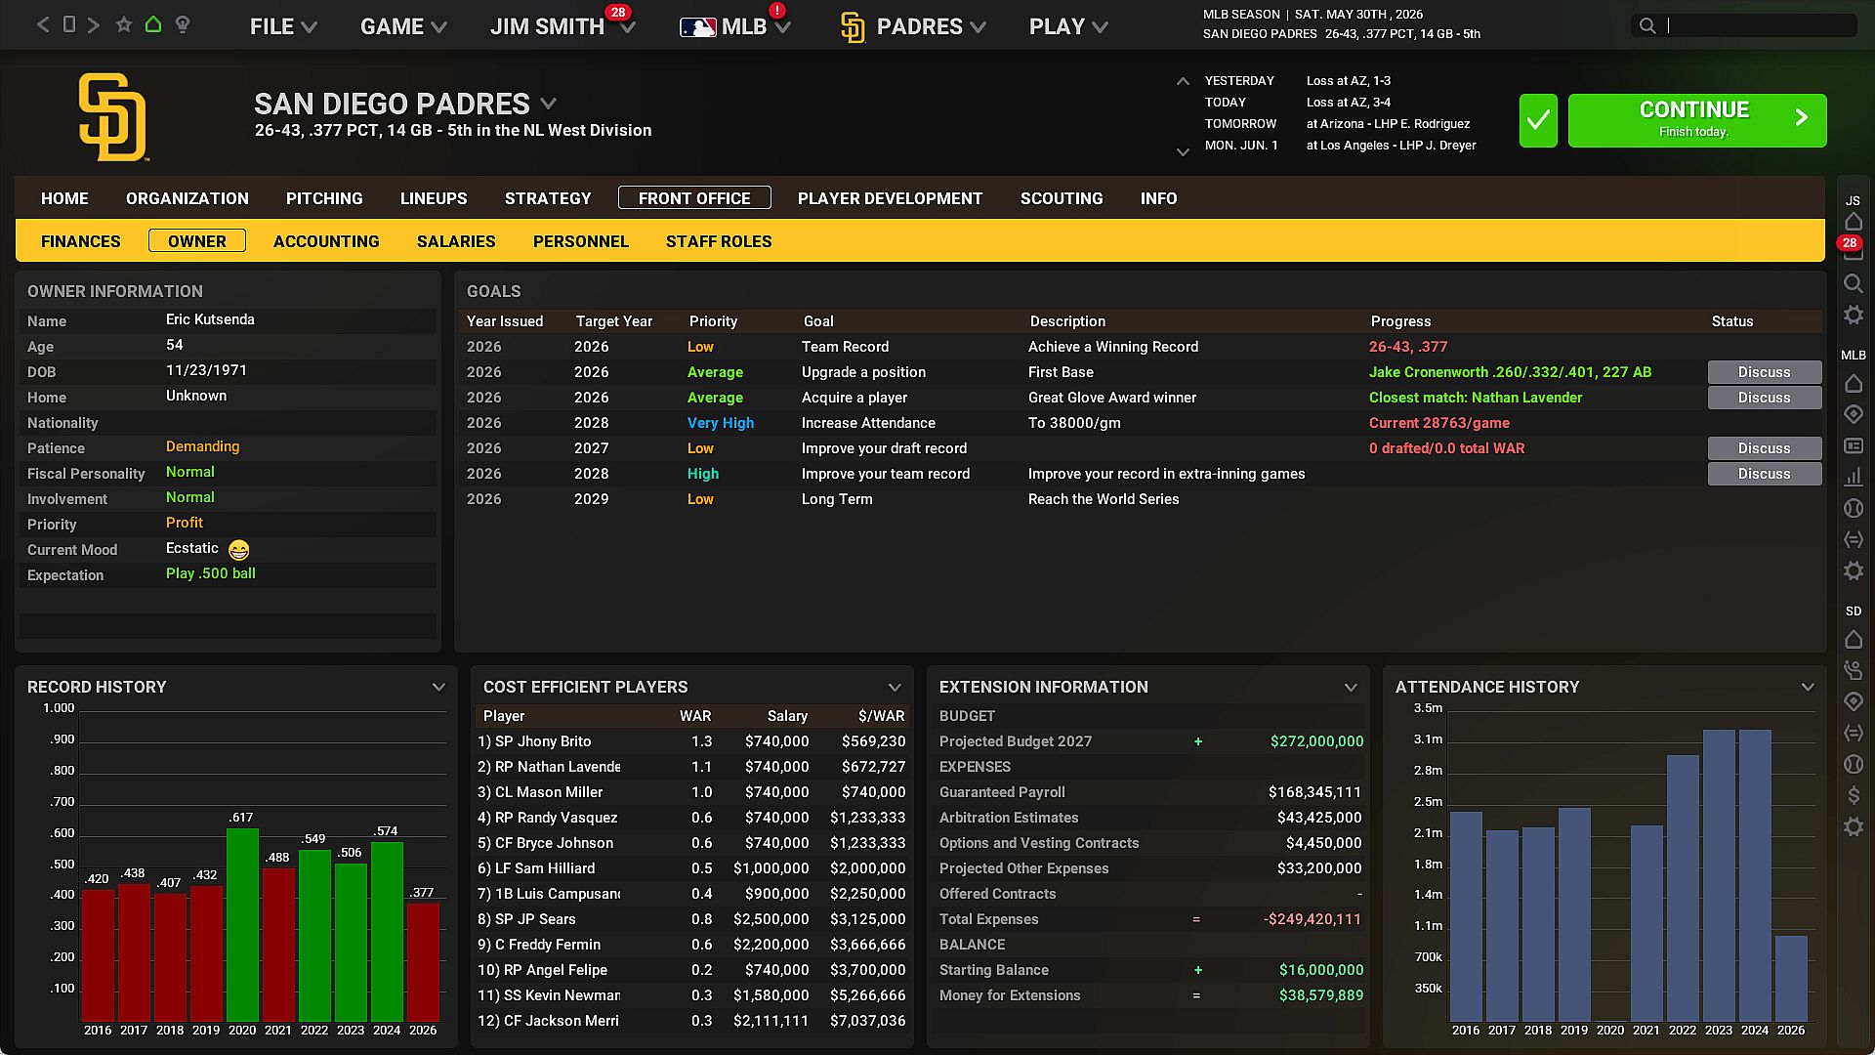Click the dollar sign finances sidebar icon
This screenshot has width=1875, height=1055.
[1853, 795]
